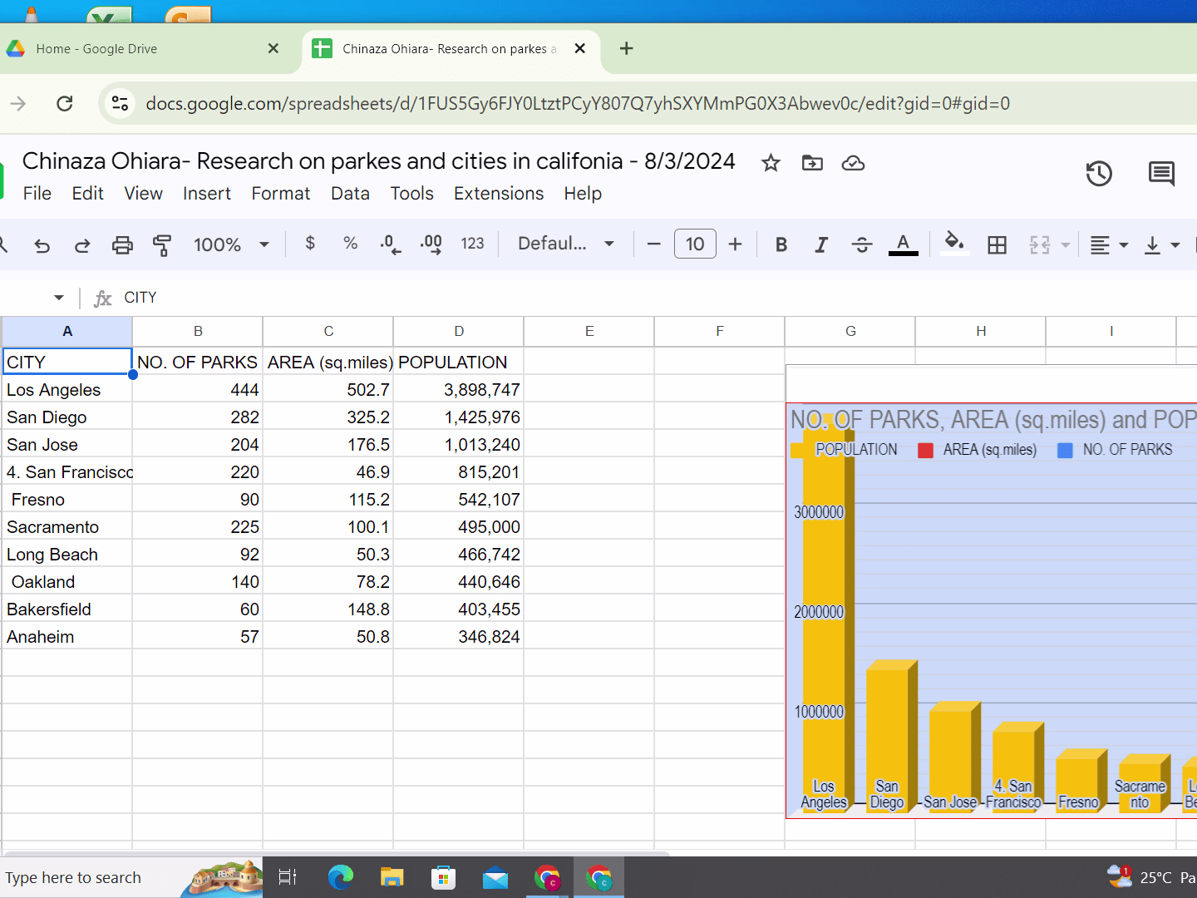The image size is (1197, 898).
Task: Toggle italic formatting
Action: click(821, 244)
